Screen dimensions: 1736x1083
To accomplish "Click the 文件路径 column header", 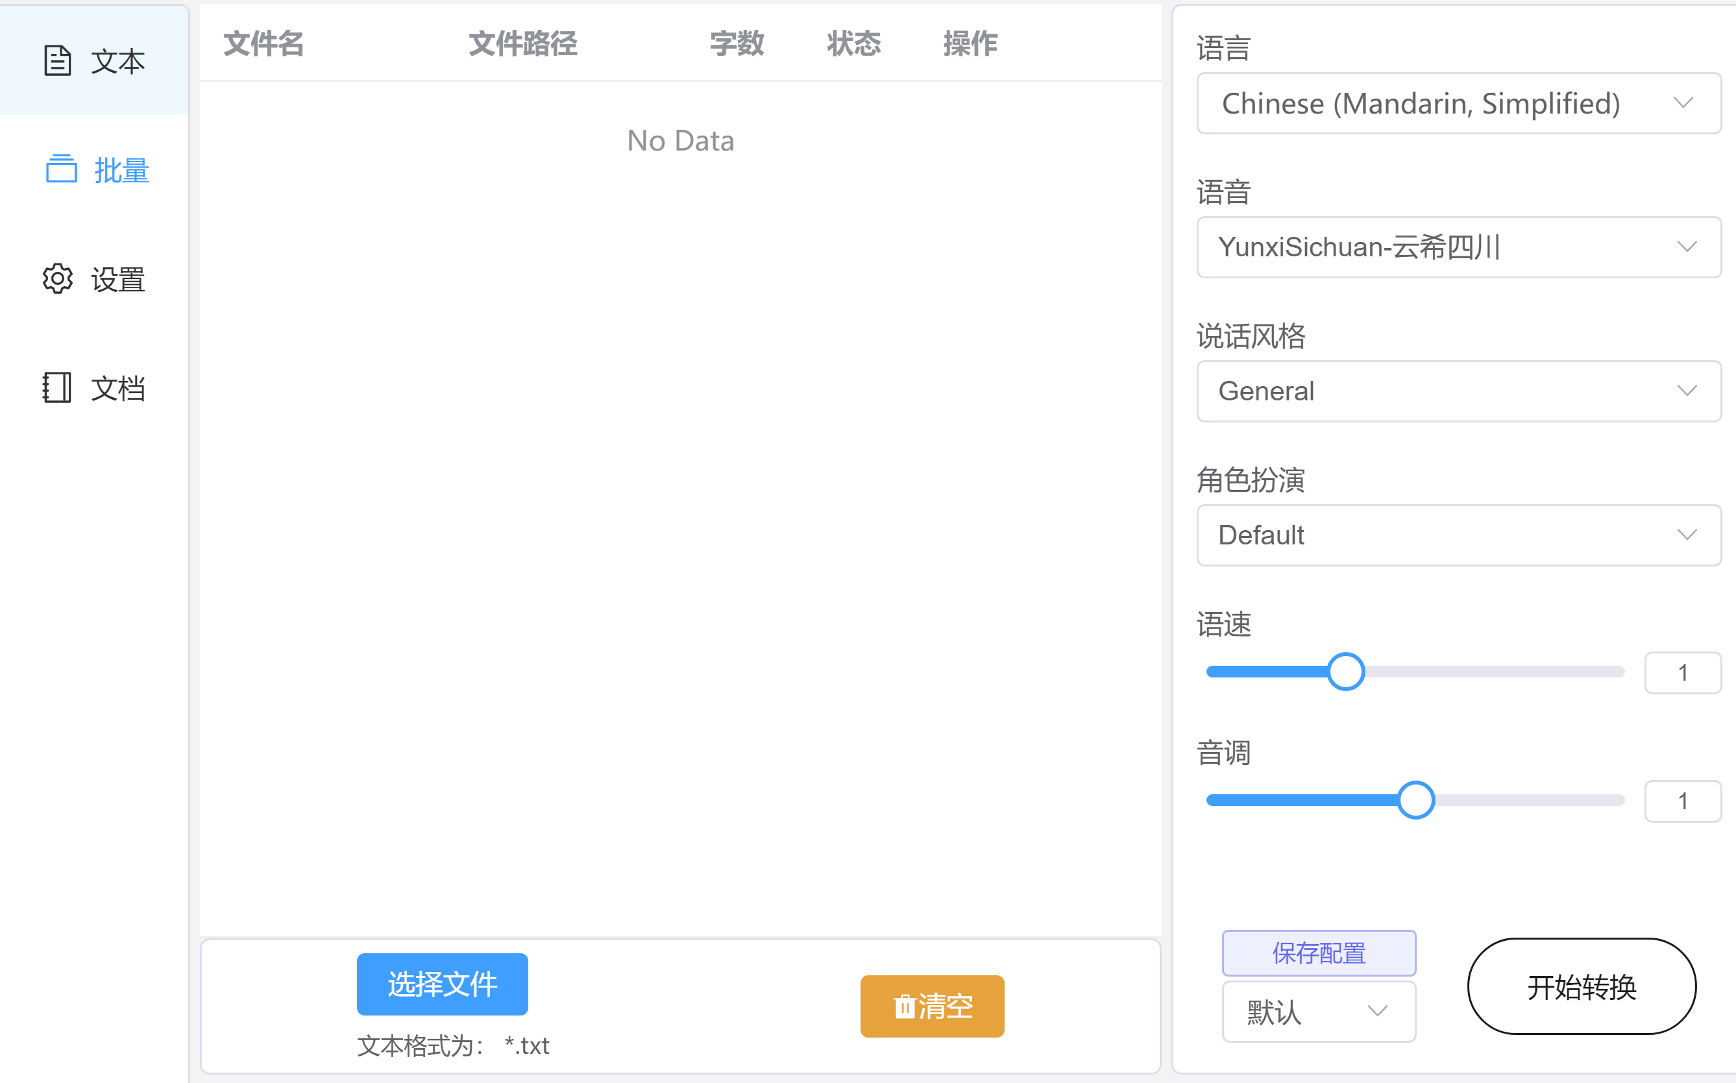I will tap(523, 43).
